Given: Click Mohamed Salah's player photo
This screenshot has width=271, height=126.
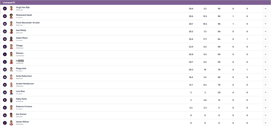Looking at the screenshot, I should [x=11, y=16].
